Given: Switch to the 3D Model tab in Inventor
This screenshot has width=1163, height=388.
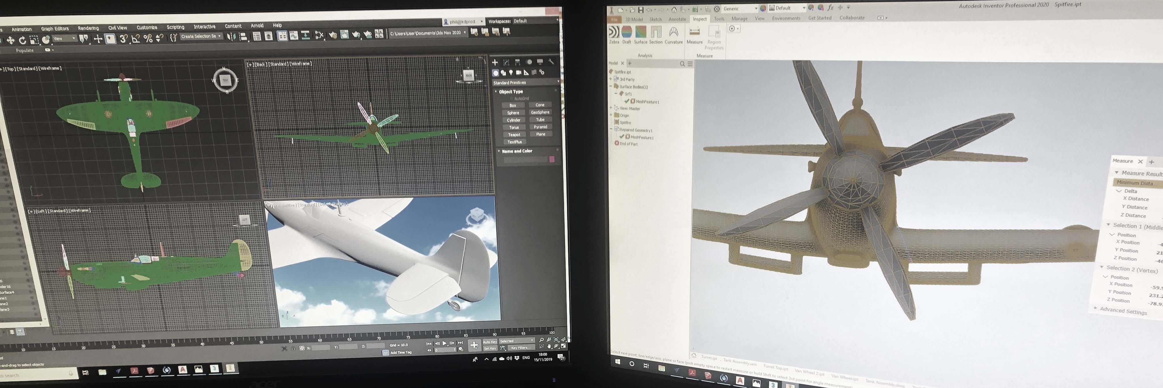Looking at the screenshot, I should point(634,19).
